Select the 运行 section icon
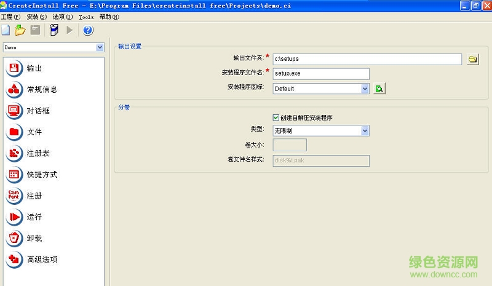492x286 pixels. coord(14,217)
